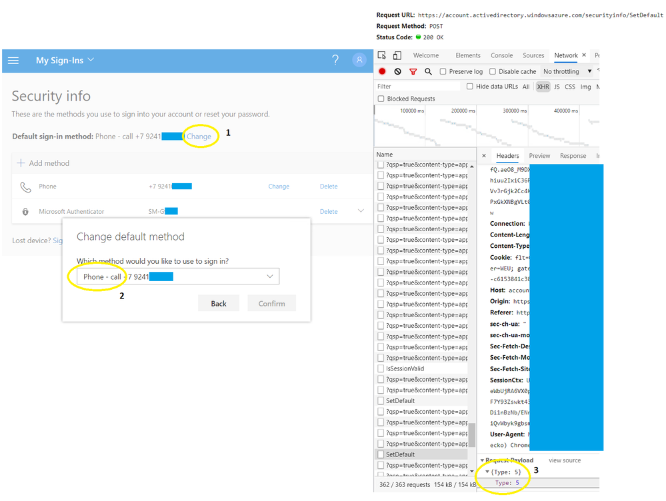This screenshot has width=666, height=501.
Task: Check Hide data URLs option
Action: (x=470, y=86)
